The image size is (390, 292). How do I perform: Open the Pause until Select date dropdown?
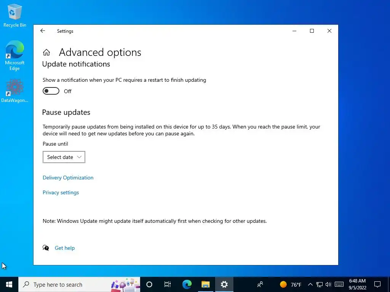tap(64, 157)
